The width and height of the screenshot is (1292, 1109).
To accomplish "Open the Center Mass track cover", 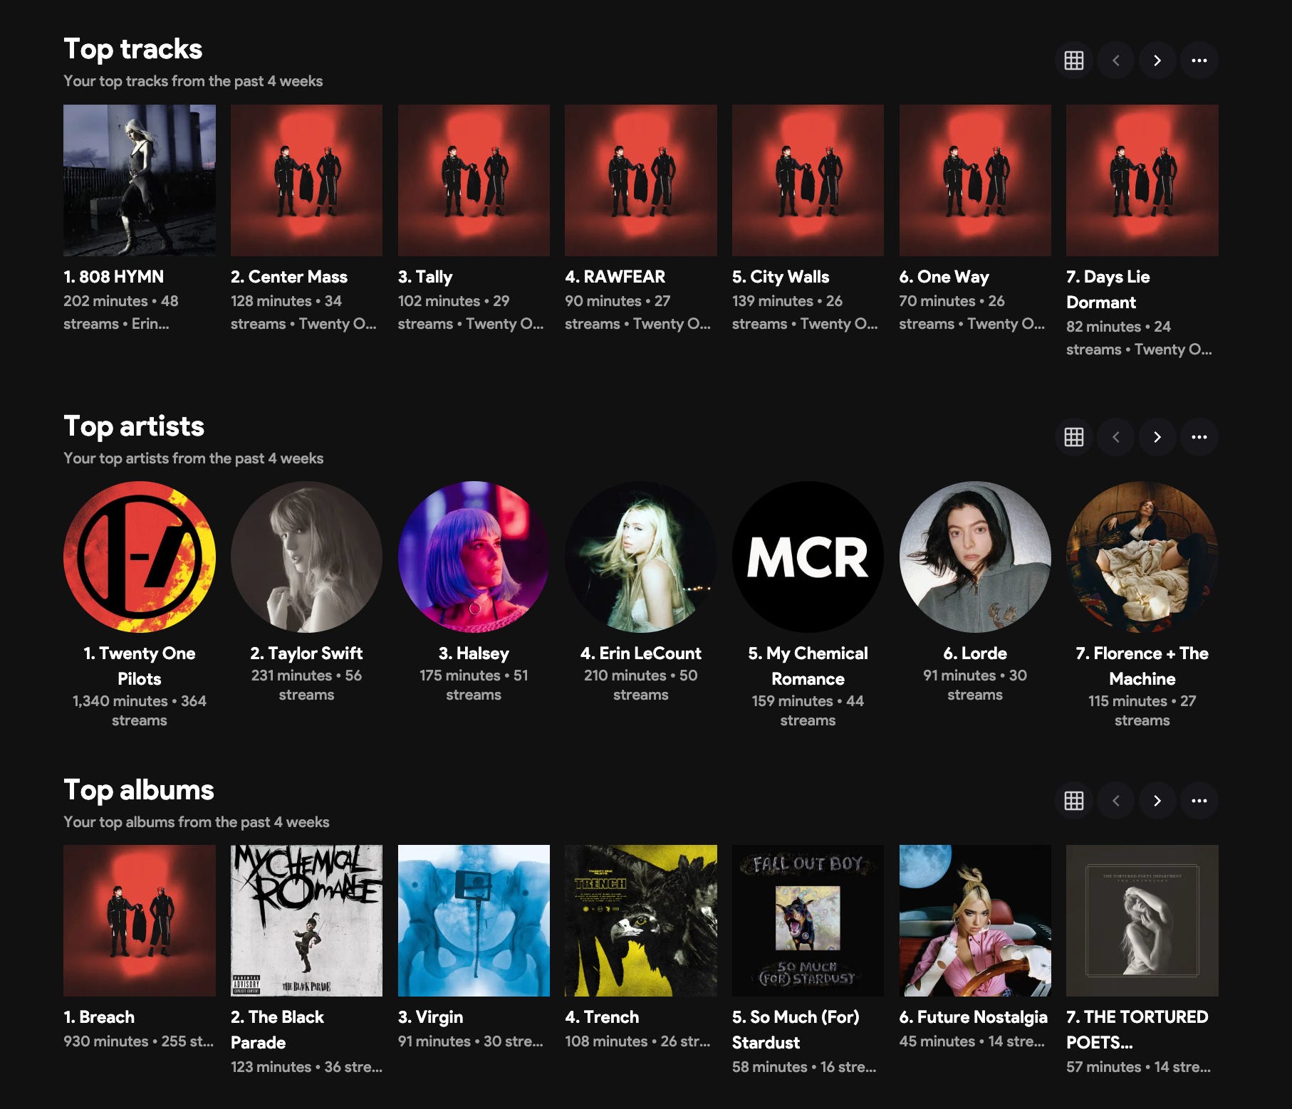I will coord(306,180).
